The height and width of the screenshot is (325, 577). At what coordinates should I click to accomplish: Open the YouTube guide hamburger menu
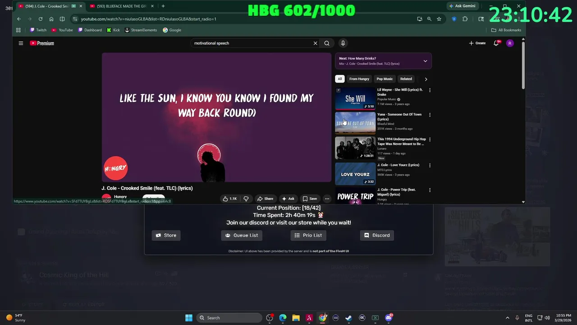[21, 43]
